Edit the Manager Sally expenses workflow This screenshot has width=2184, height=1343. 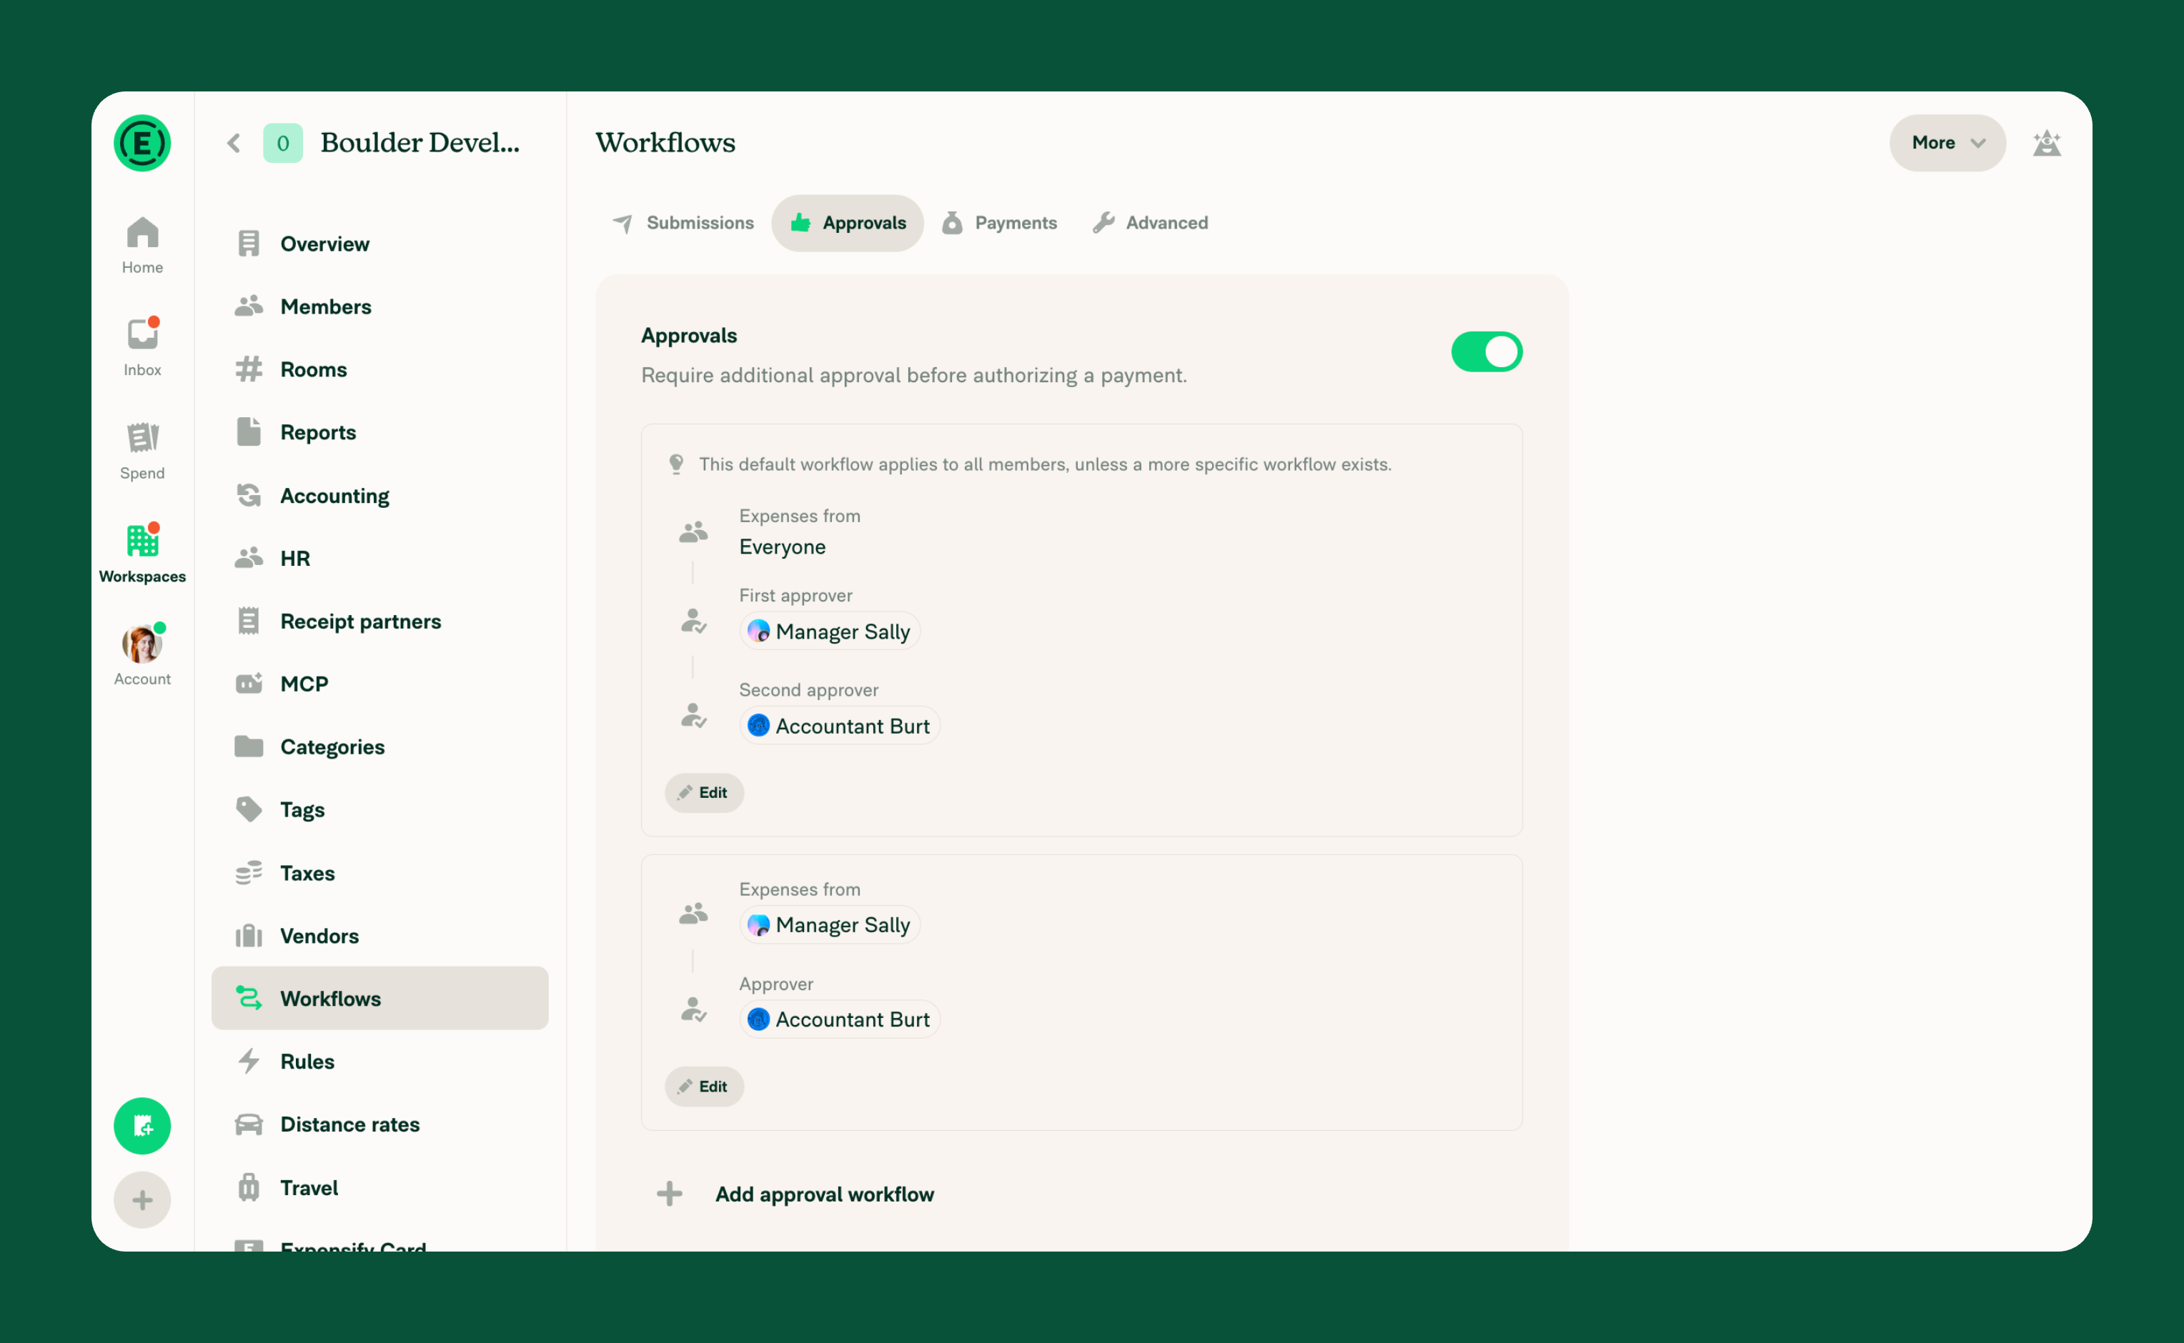pos(704,1087)
